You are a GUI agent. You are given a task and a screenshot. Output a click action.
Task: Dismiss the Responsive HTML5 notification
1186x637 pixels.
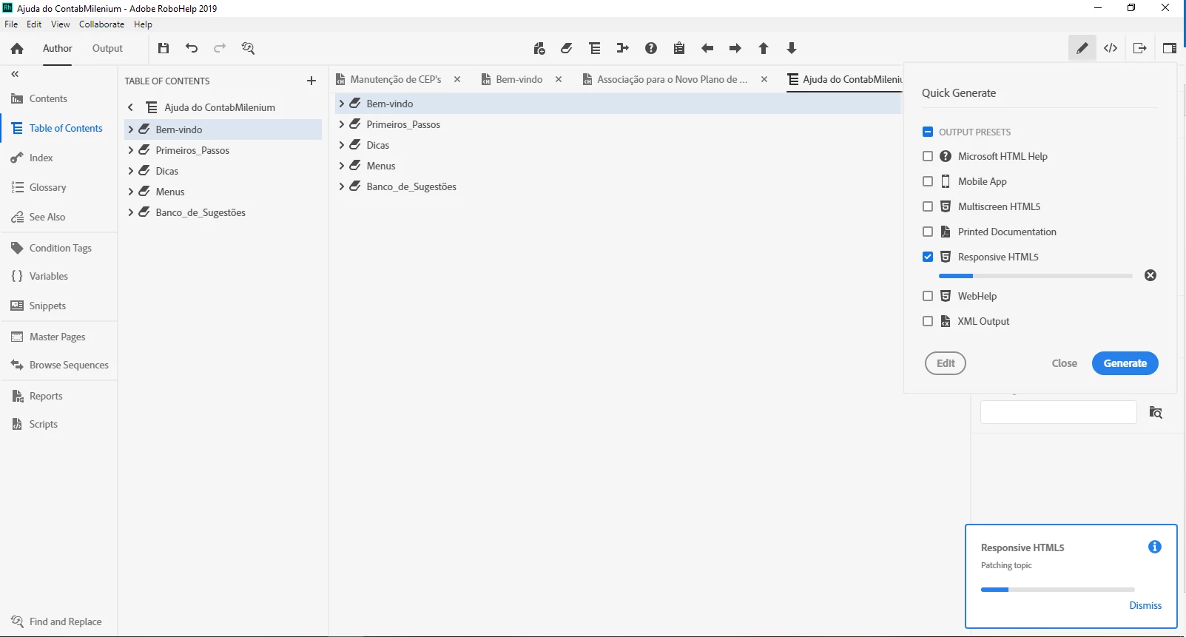pos(1145,605)
